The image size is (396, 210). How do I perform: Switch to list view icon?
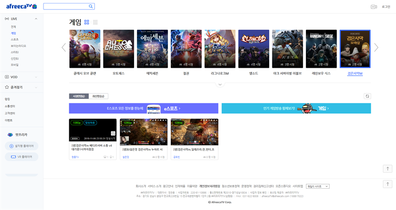(x=95, y=22)
